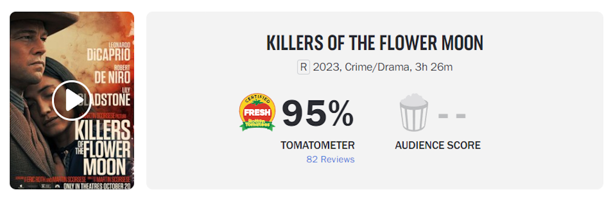Click the empty popcorn bucket icon

(x=414, y=113)
